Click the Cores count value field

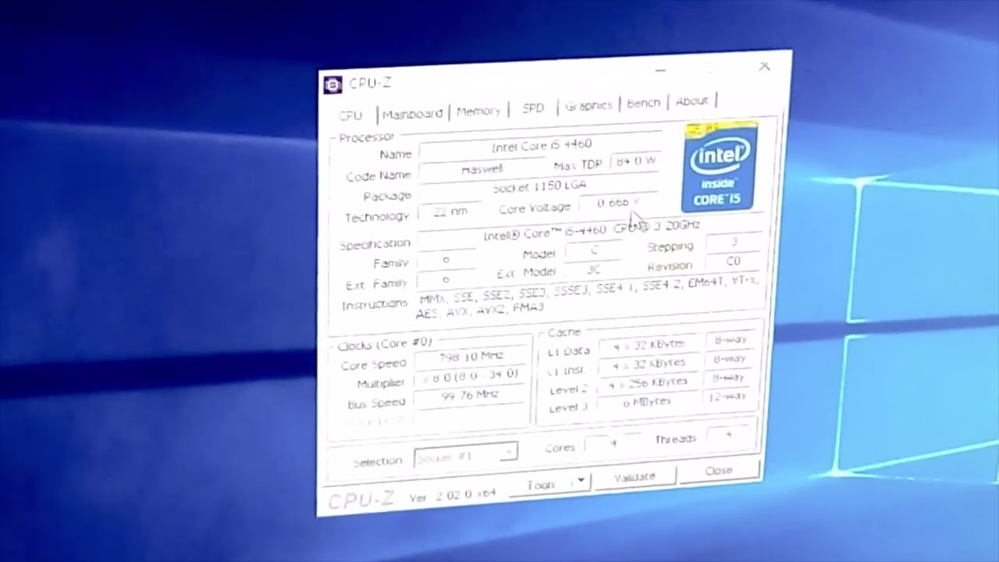coord(613,443)
